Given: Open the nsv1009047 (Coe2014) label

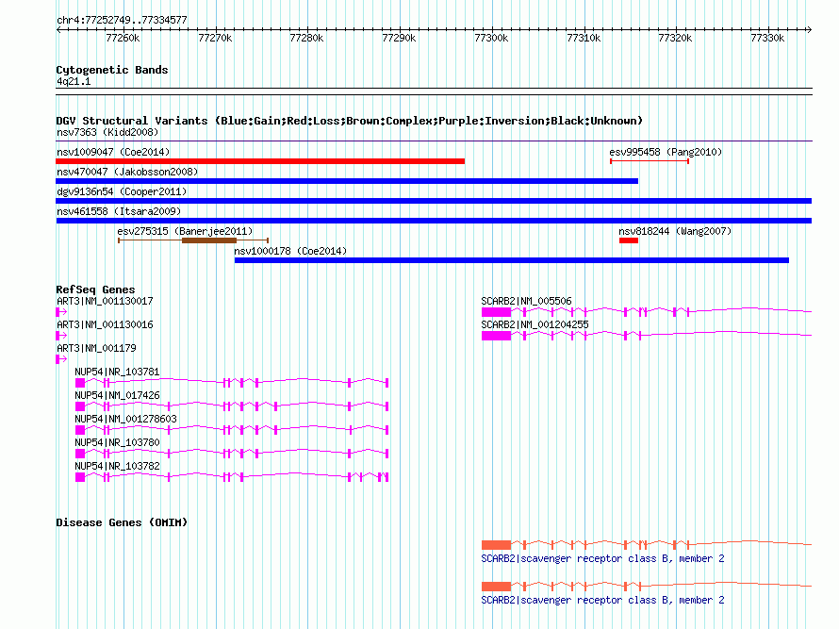Looking at the screenshot, I should click(x=113, y=152).
